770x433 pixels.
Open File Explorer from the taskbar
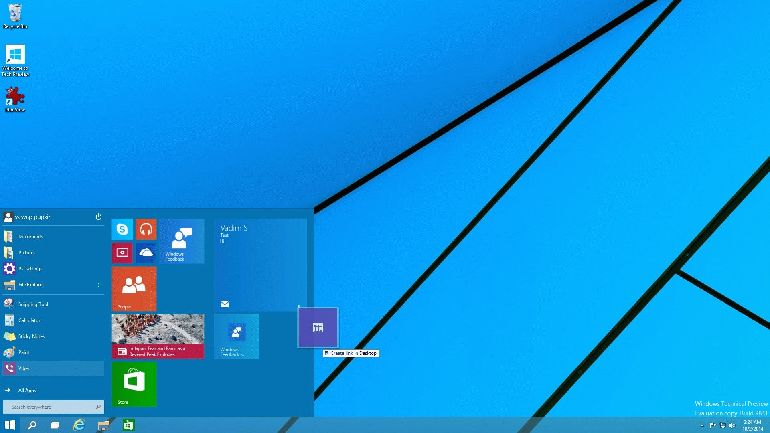point(103,425)
